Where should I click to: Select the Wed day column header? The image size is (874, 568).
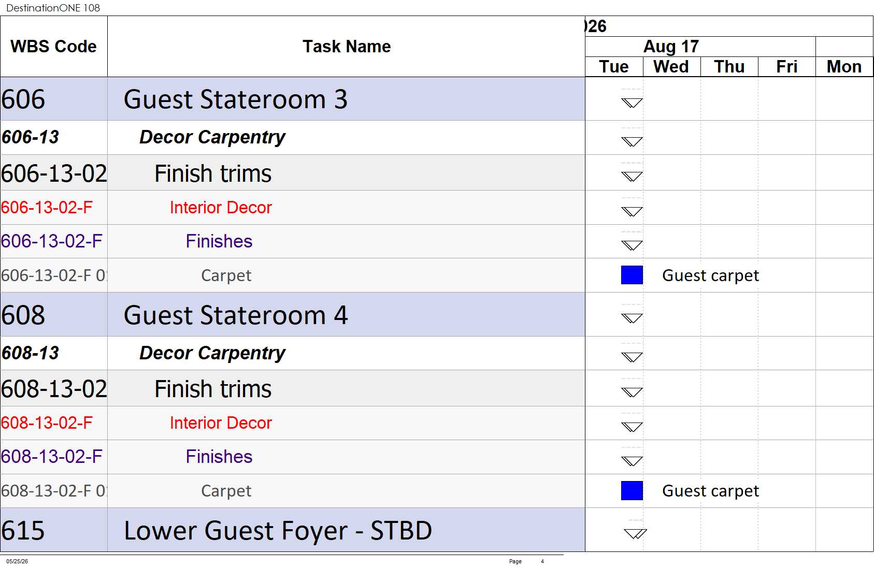pos(671,67)
